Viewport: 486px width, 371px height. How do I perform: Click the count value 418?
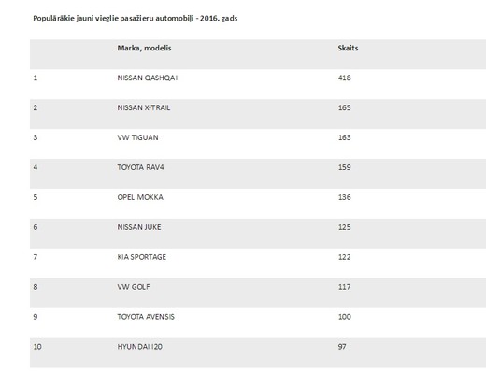coord(344,78)
